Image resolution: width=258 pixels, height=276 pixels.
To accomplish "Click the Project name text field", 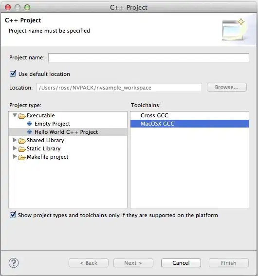I will pyautogui.click(x=148, y=57).
